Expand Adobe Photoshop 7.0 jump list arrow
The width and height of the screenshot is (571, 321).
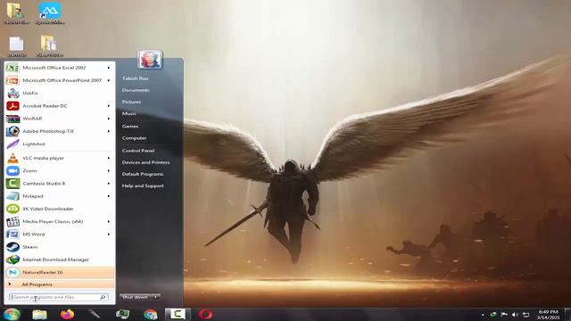click(109, 131)
